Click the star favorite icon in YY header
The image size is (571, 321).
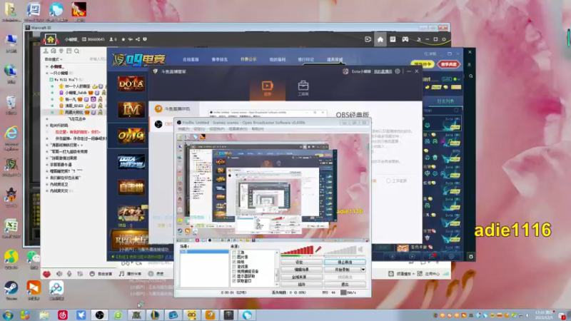point(123,39)
